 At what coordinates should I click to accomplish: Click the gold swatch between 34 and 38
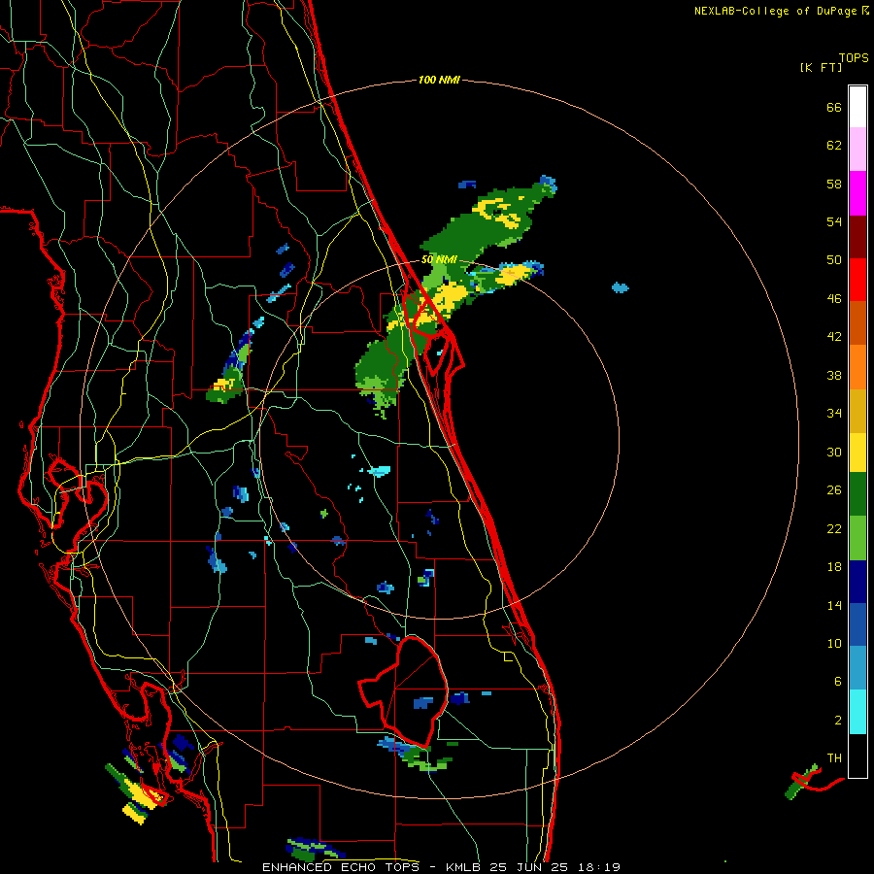pos(857,411)
